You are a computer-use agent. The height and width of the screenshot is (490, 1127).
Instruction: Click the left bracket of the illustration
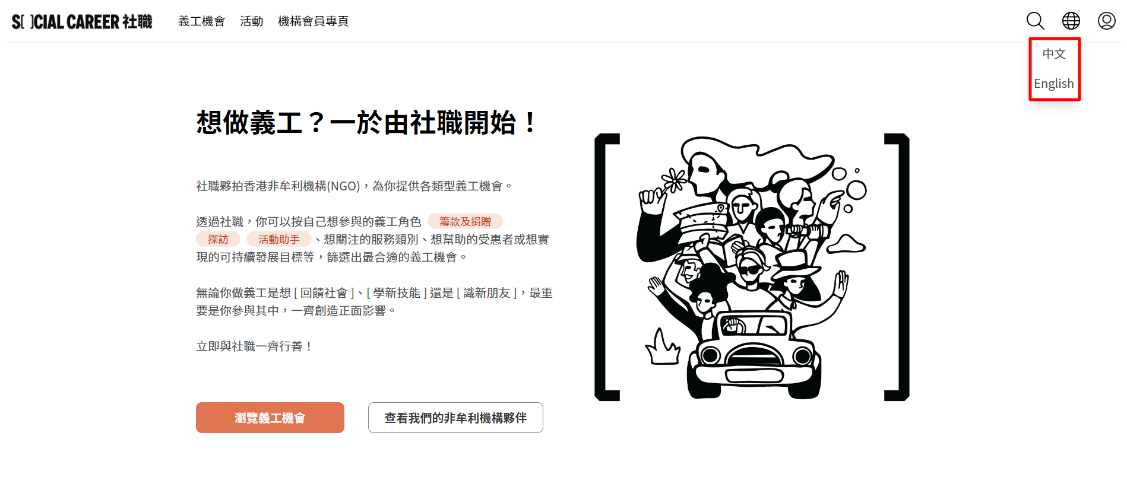tap(607, 267)
